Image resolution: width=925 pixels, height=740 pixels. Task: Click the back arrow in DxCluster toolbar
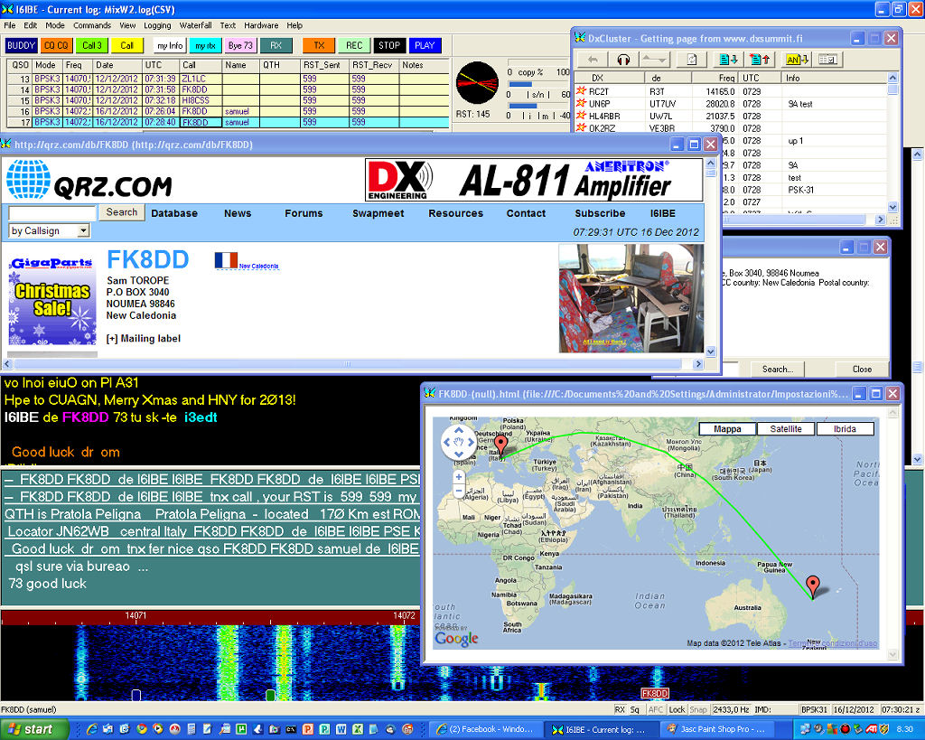pos(593,60)
